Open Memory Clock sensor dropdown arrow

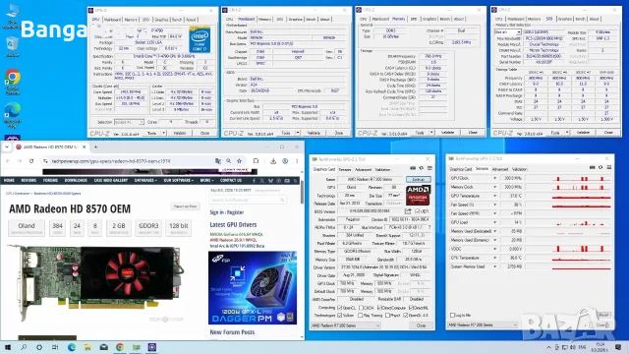(x=494, y=187)
